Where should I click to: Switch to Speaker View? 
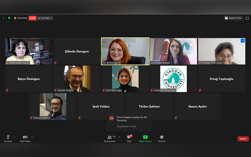point(233,18)
